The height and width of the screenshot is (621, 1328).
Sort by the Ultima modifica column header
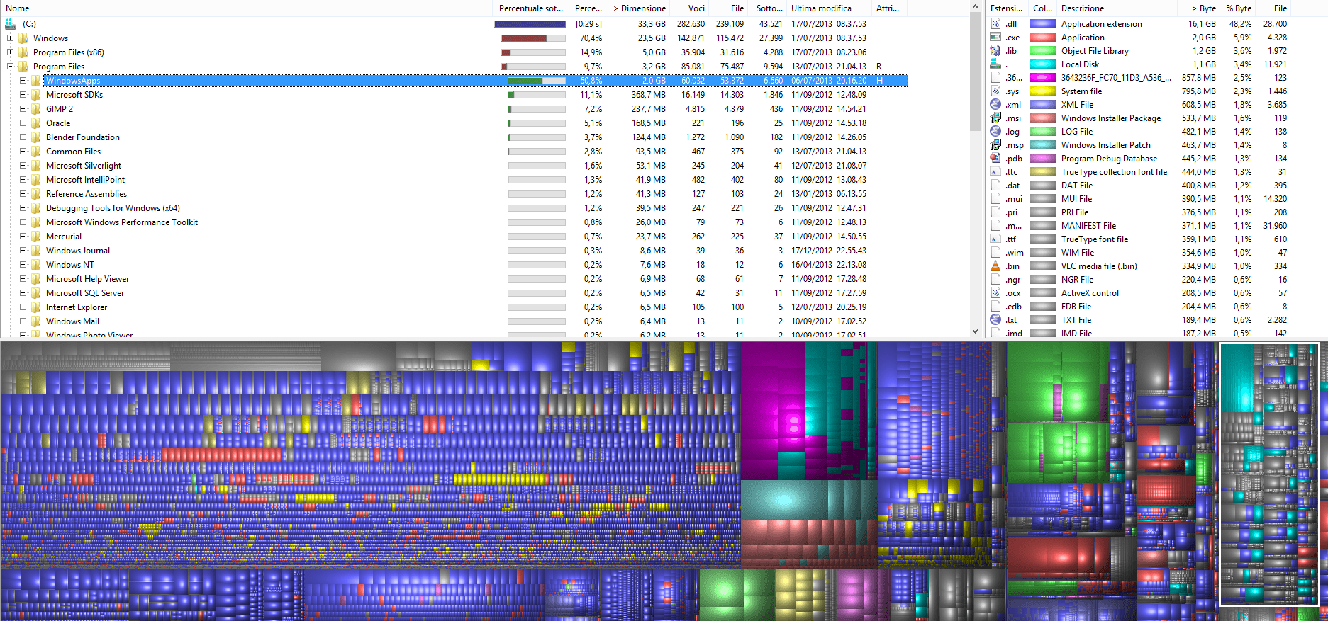pyautogui.click(x=829, y=8)
